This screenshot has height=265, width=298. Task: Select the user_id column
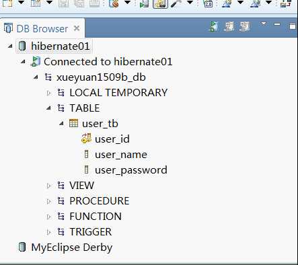[x=112, y=139]
